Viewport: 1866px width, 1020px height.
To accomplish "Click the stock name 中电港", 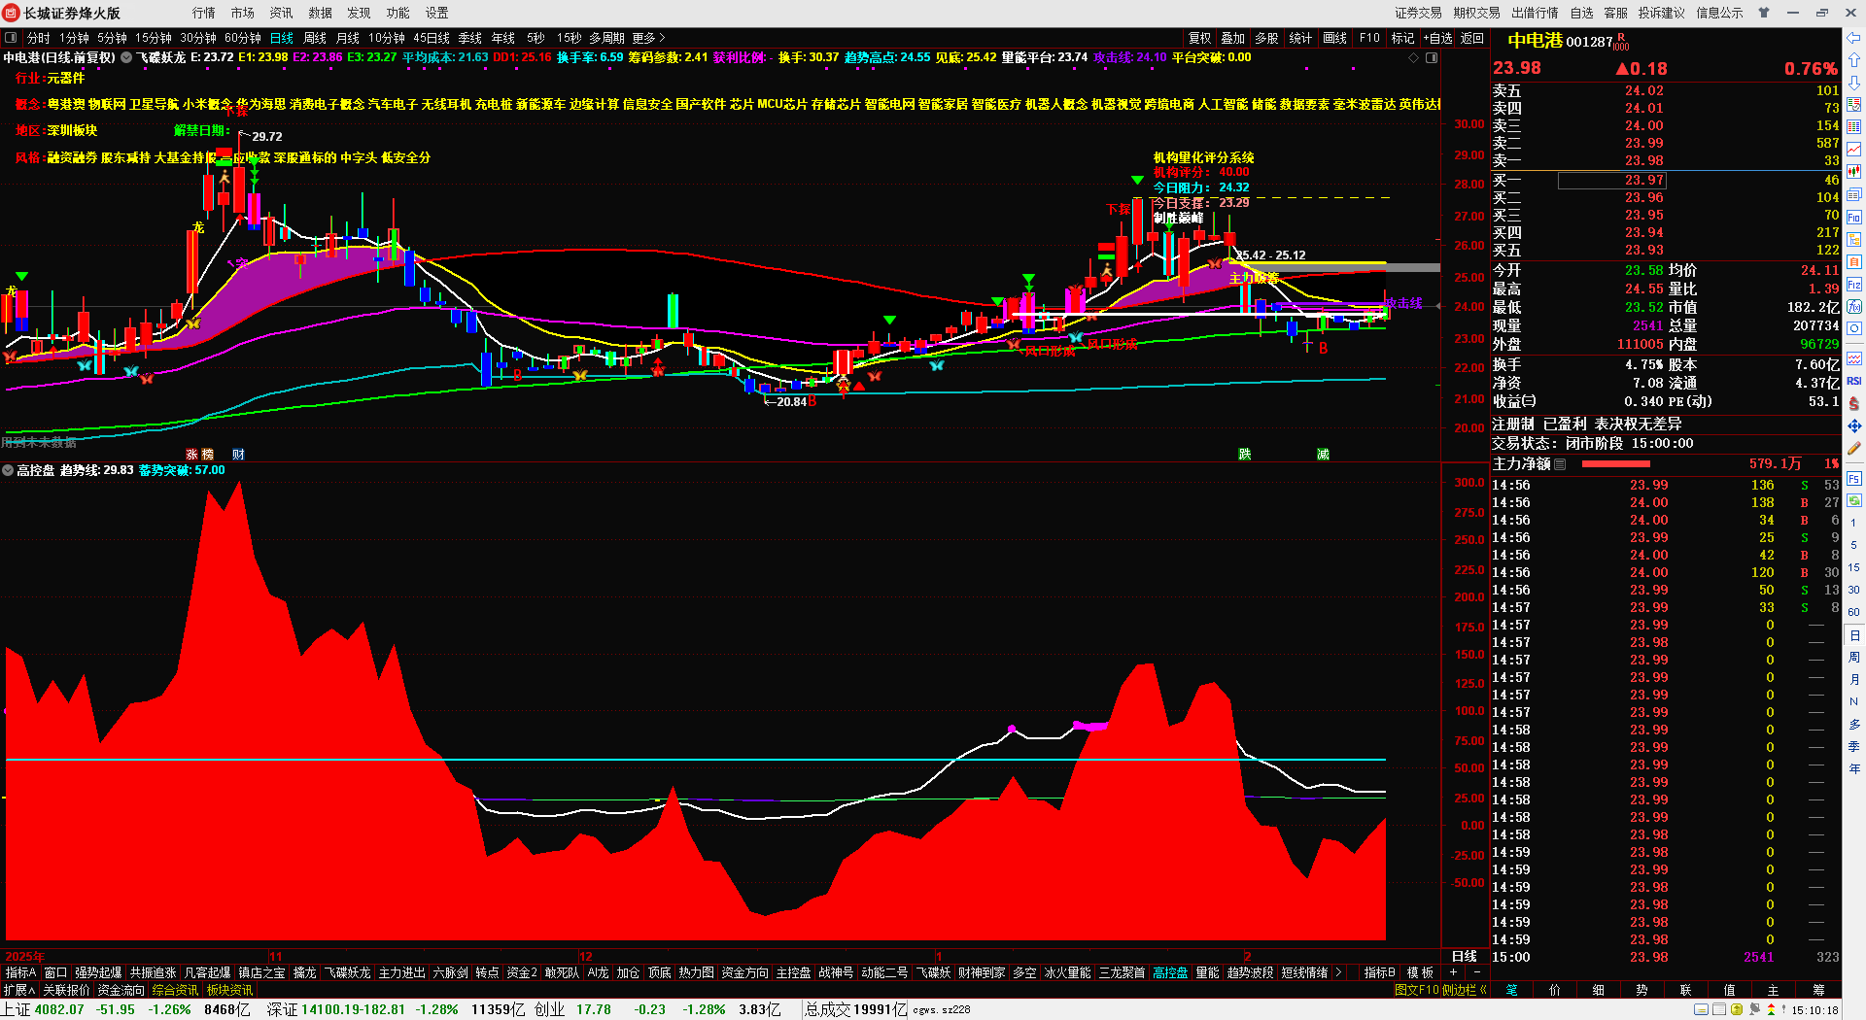I will (x=1535, y=41).
